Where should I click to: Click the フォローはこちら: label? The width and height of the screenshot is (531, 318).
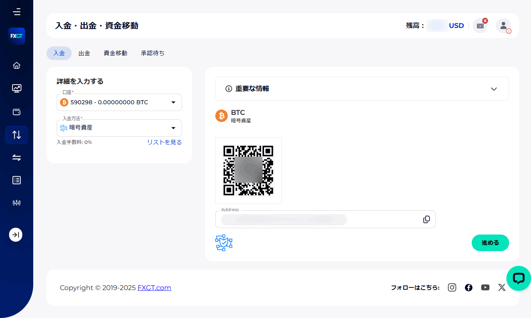click(x=415, y=287)
